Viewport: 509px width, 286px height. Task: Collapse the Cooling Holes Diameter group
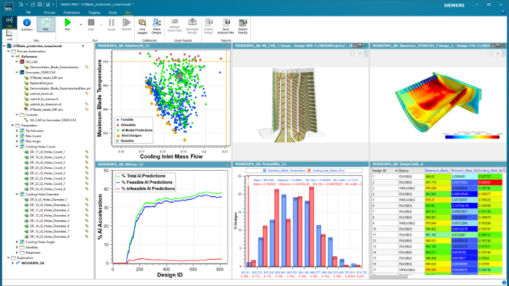(17, 194)
